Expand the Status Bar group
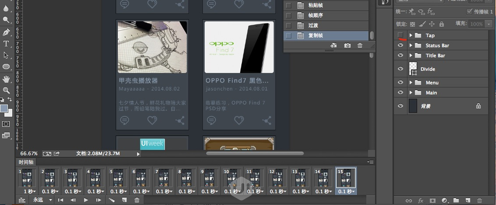The image size is (496, 205). [411, 46]
